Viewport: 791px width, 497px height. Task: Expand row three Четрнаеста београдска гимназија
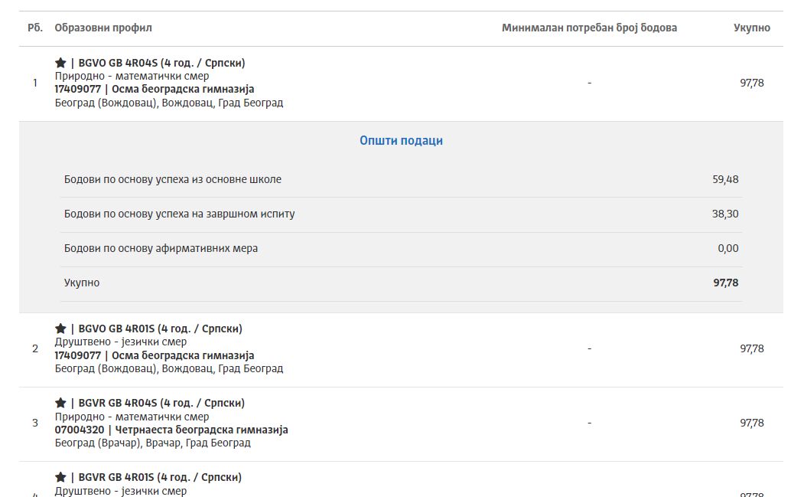tap(401, 423)
